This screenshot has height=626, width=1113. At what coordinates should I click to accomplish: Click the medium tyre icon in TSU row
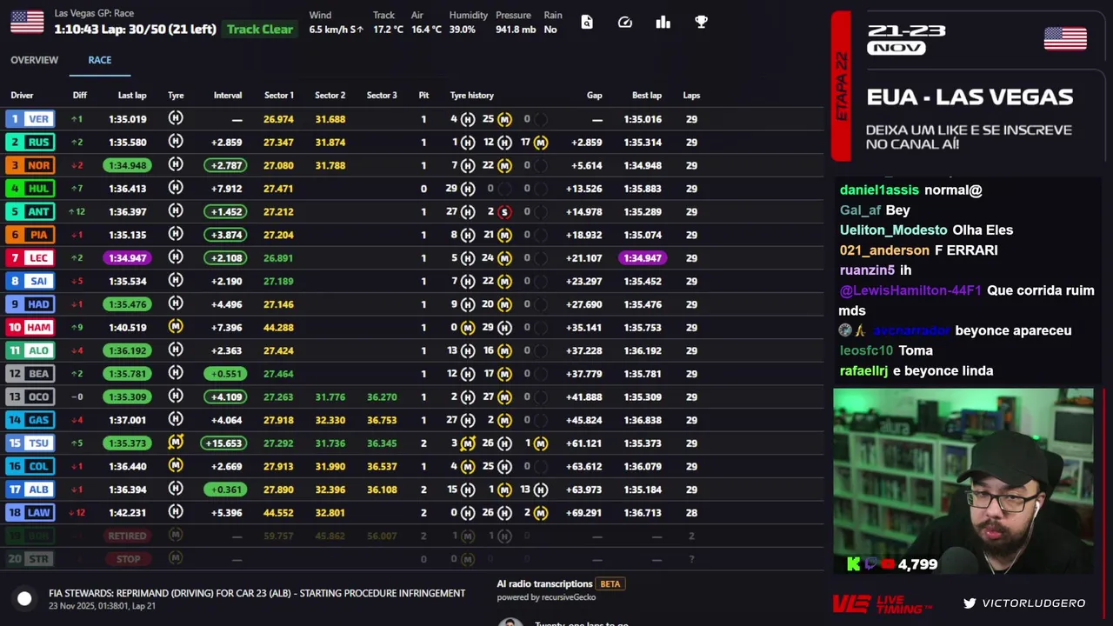[x=176, y=443]
